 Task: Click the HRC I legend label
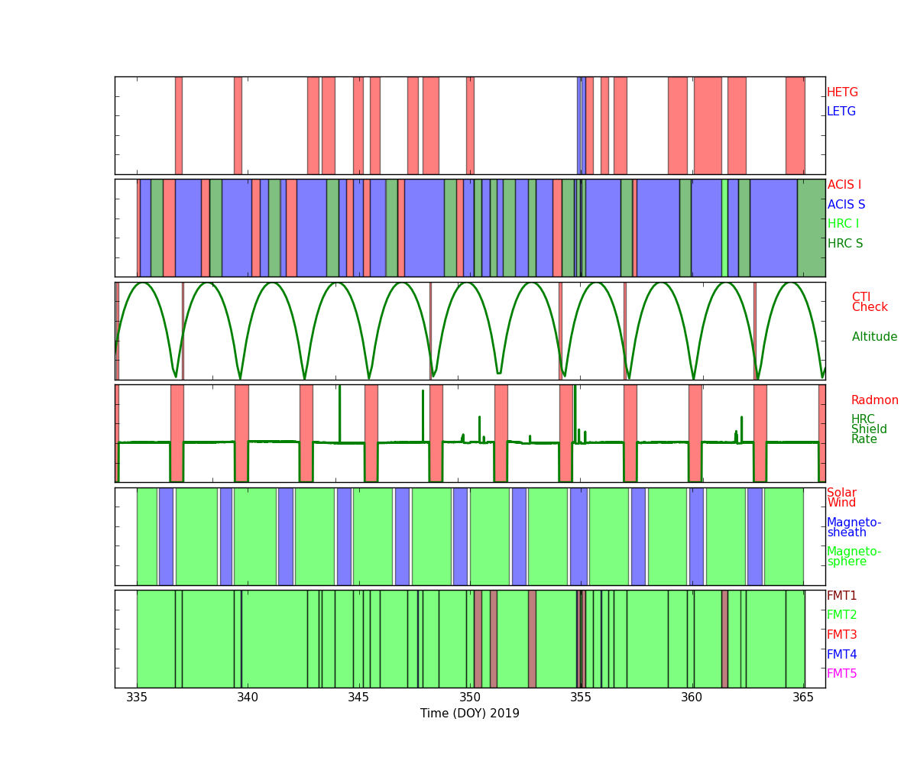[x=843, y=224]
